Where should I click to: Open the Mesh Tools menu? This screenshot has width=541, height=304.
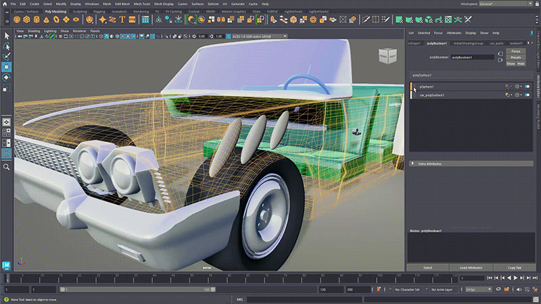point(142,4)
